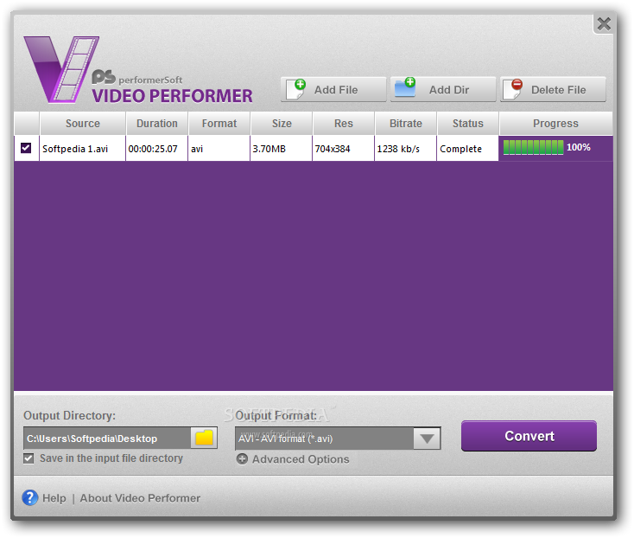Click the Video Performer film-strip logo
Image resolution: width=634 pixels, height=538 pixels.
(60, 69)
